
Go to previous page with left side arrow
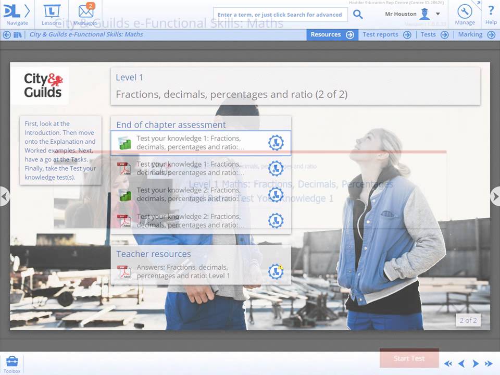[5, 196]
